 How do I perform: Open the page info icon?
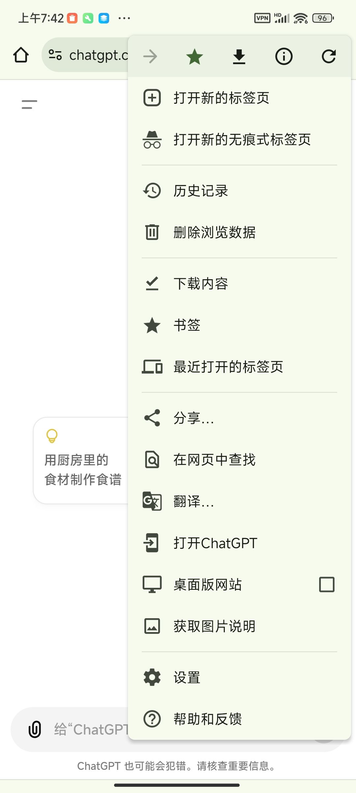click(284, 57)
